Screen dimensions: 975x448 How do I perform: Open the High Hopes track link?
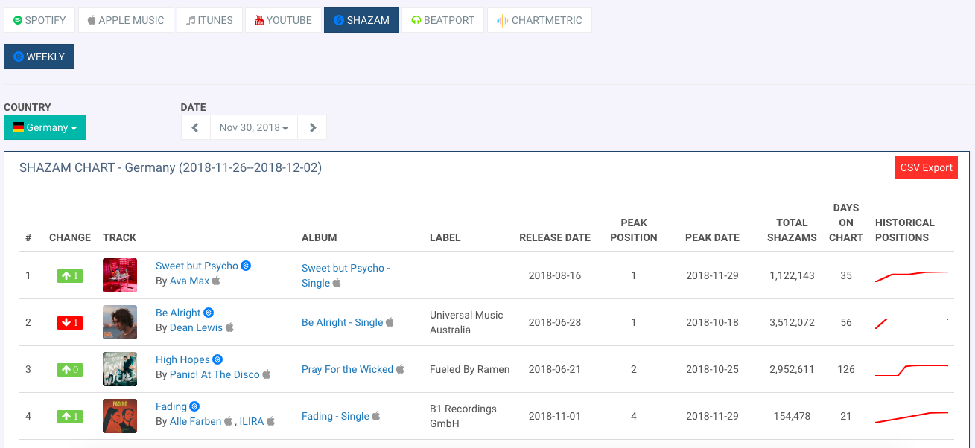click(182, 359)
